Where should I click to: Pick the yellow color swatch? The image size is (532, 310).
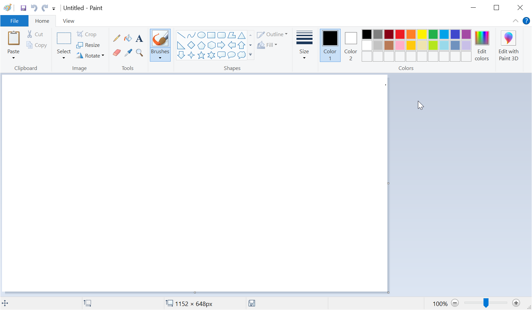422,34
